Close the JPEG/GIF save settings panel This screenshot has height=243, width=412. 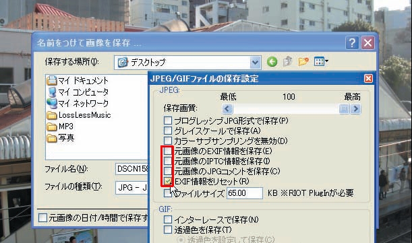click(368, 78)
